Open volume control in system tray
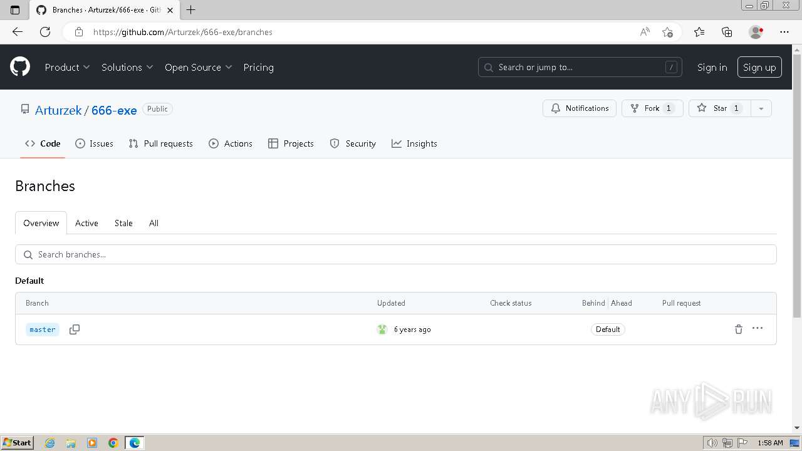This screenshot has width=802, height=451. [712, 443]
